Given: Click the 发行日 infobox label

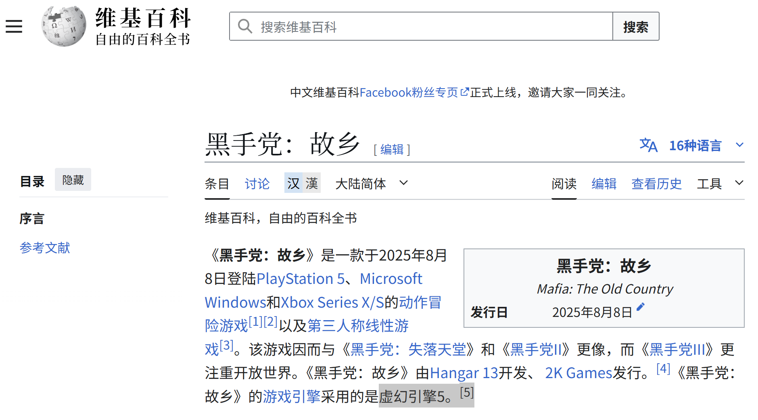Looking at the screenshot, I should pyautogui.click(x=489, y=312).
